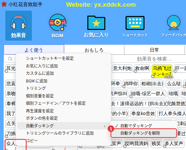186x150 pixels.
Task: Play the 意大利炮 sound button
Action: click(x=122, y=69)
